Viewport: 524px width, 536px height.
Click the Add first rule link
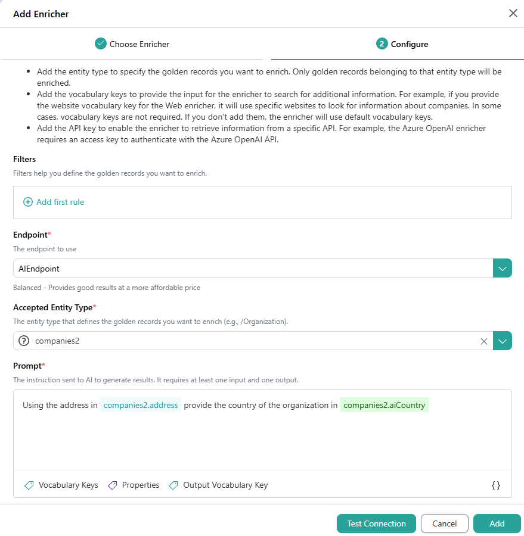(x=60, y=202)
